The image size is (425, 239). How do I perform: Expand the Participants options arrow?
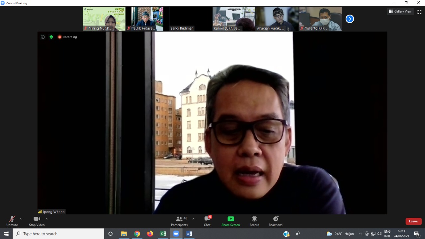193,219
